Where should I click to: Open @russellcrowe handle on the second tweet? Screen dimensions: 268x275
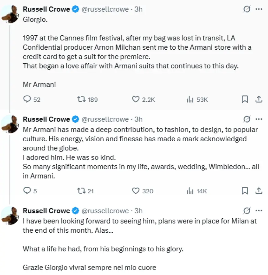105,119
